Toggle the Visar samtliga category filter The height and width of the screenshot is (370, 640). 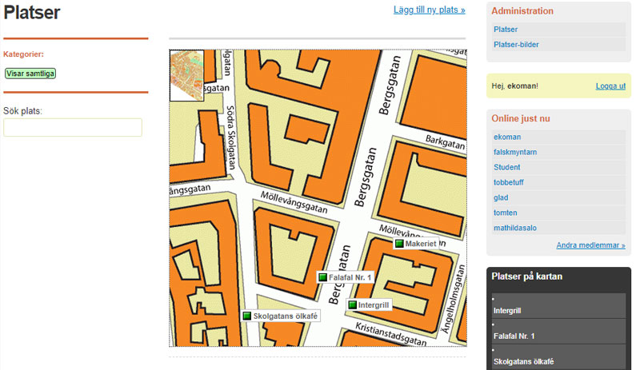pos(30,74)
